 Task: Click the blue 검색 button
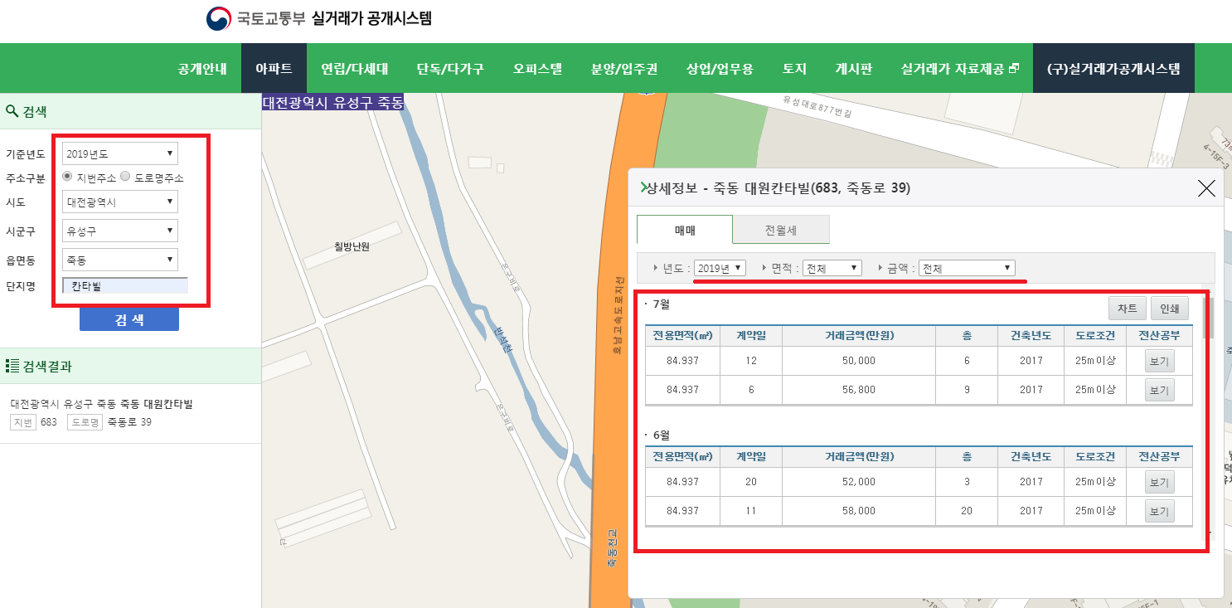coord(129,319)
